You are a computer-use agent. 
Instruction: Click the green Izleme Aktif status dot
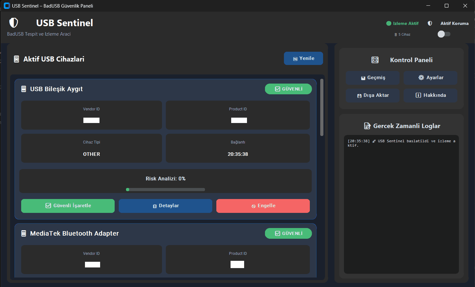tap(389, 23)
